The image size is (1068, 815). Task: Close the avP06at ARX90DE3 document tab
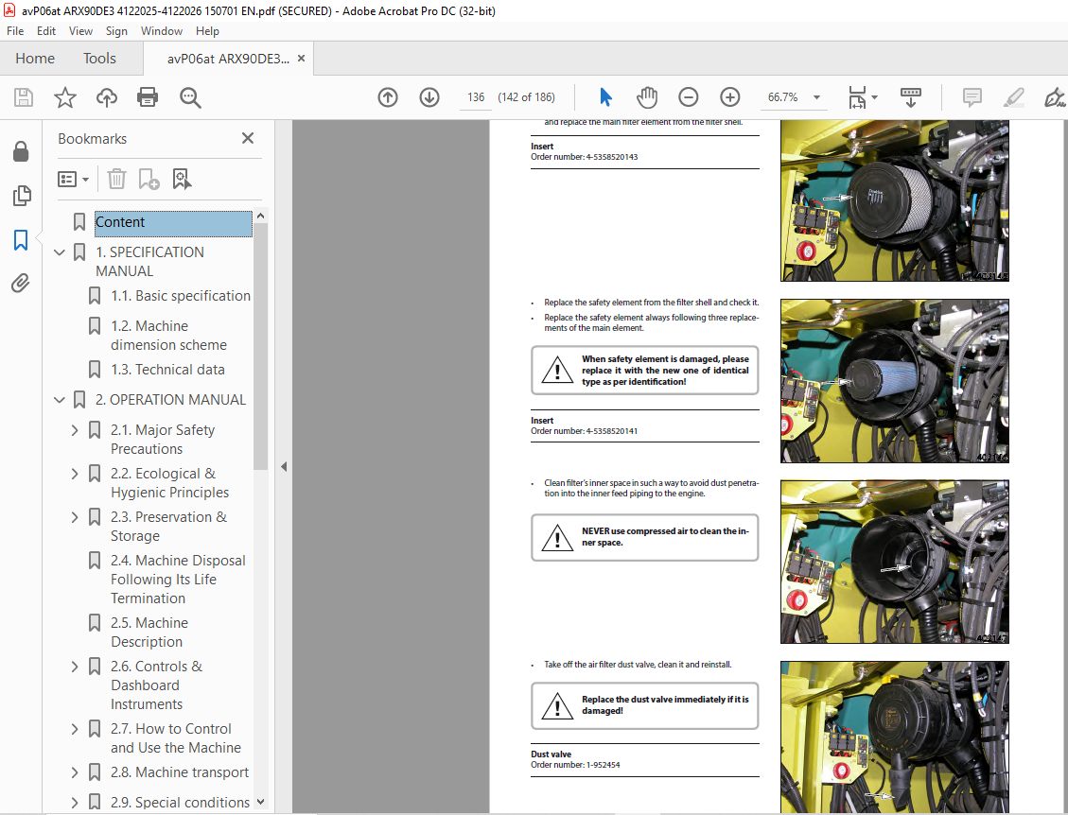click(x=301, y=59)
